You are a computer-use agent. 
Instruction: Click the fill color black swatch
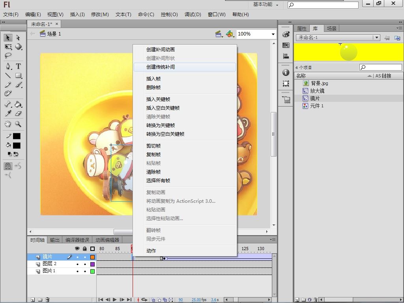pos(17,146)
